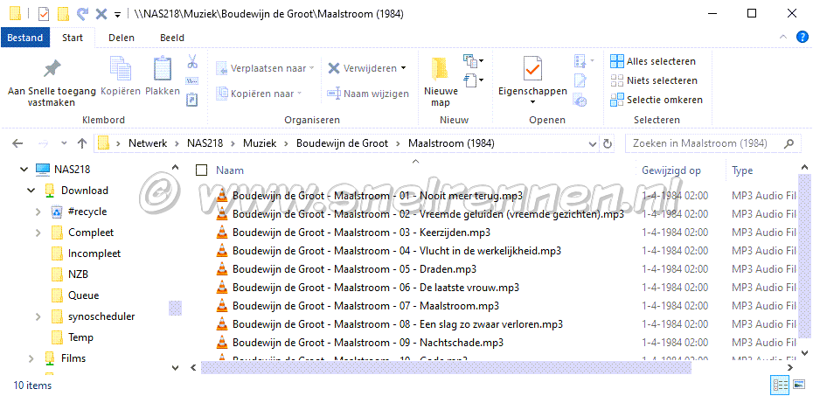Switch to the Beeld ribbon tab

coord(172,38)
